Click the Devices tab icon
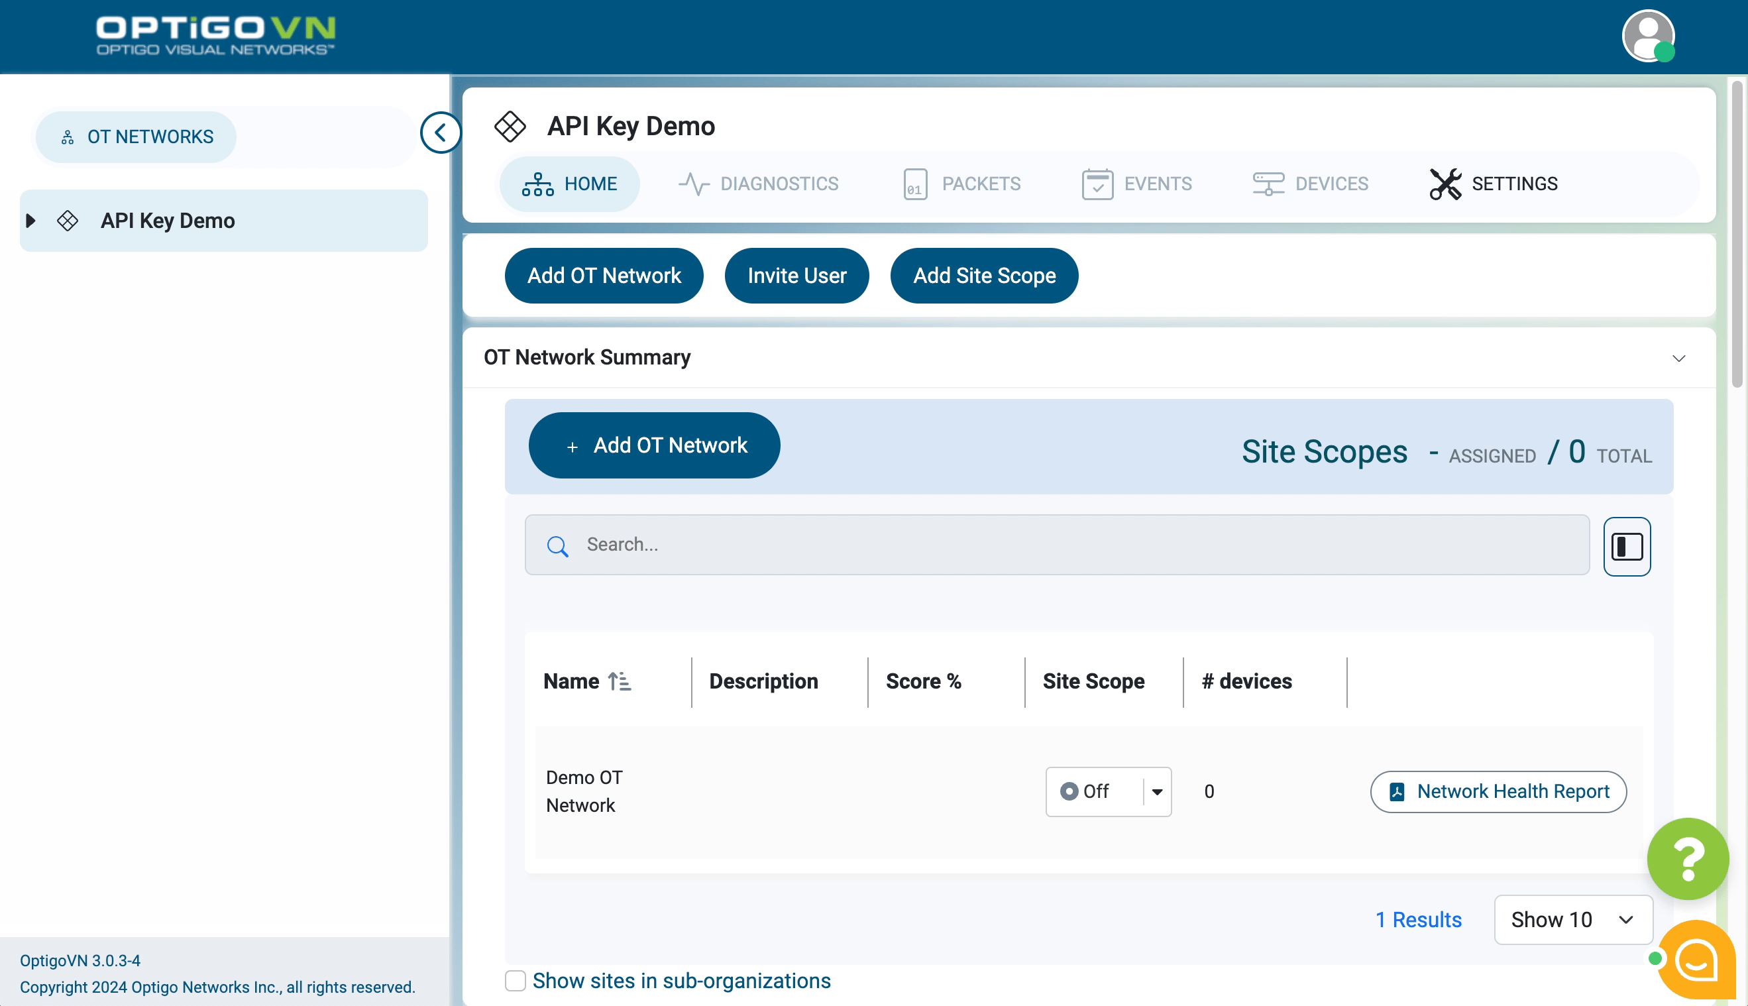Viewport: 1748px width, 1006px height. pyautogui.click(x=1268, y=184)
